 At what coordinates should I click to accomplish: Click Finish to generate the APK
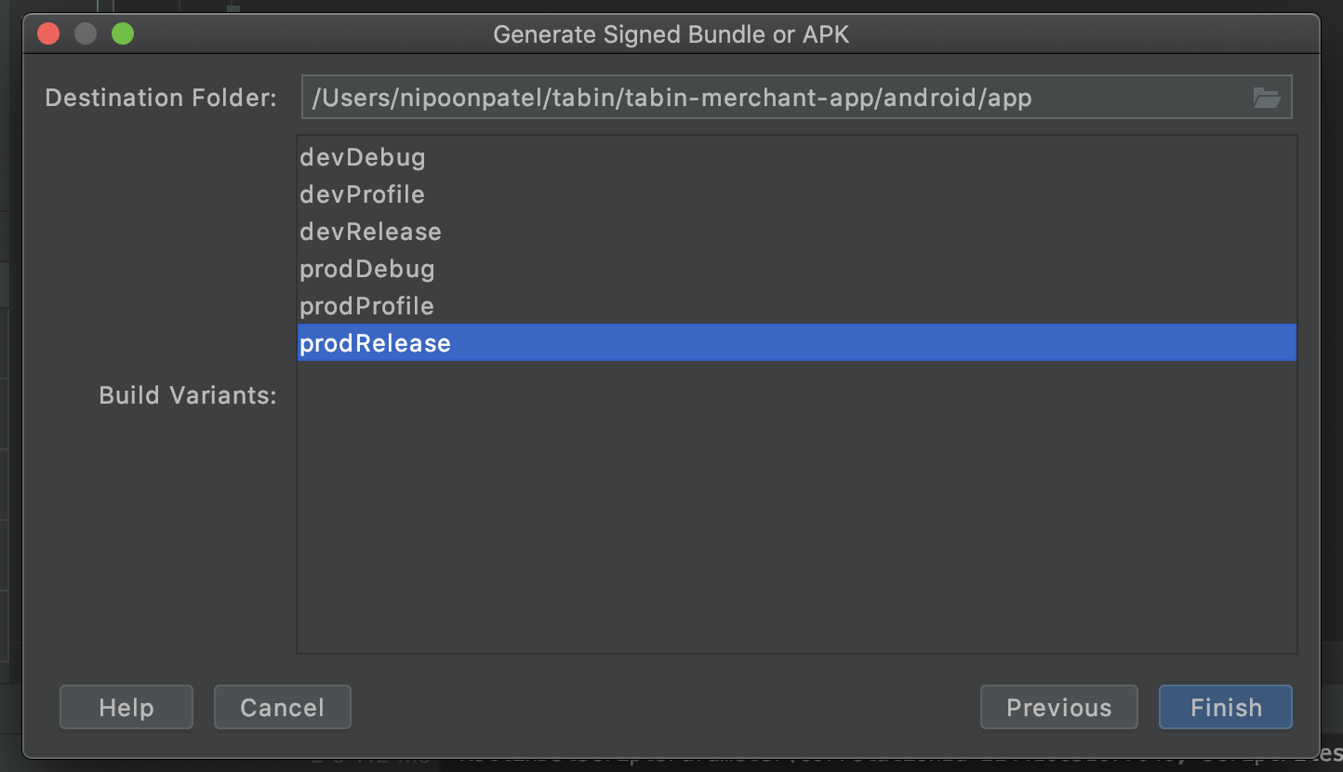[x=1226, y=707]
